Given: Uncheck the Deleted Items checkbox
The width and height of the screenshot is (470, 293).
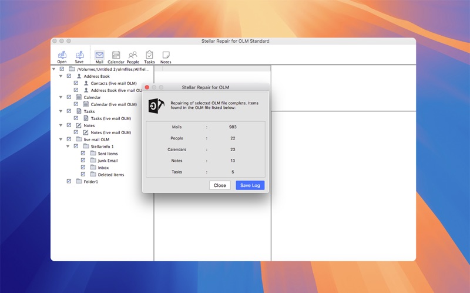Looking at the screenshot, I should (83, 174).
